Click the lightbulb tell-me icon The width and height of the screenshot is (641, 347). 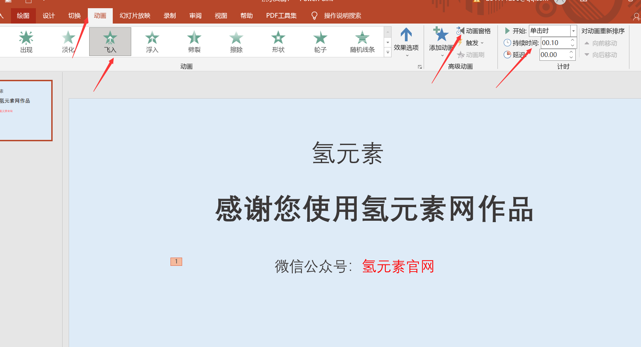[x=314, y=16]
